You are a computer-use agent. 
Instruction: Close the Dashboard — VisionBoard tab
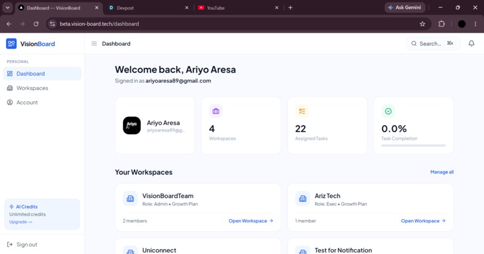point(97,8)
